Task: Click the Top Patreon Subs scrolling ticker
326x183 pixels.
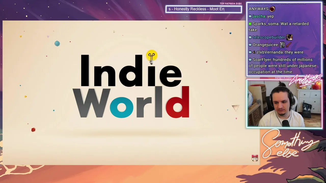Action: point(203,9)
